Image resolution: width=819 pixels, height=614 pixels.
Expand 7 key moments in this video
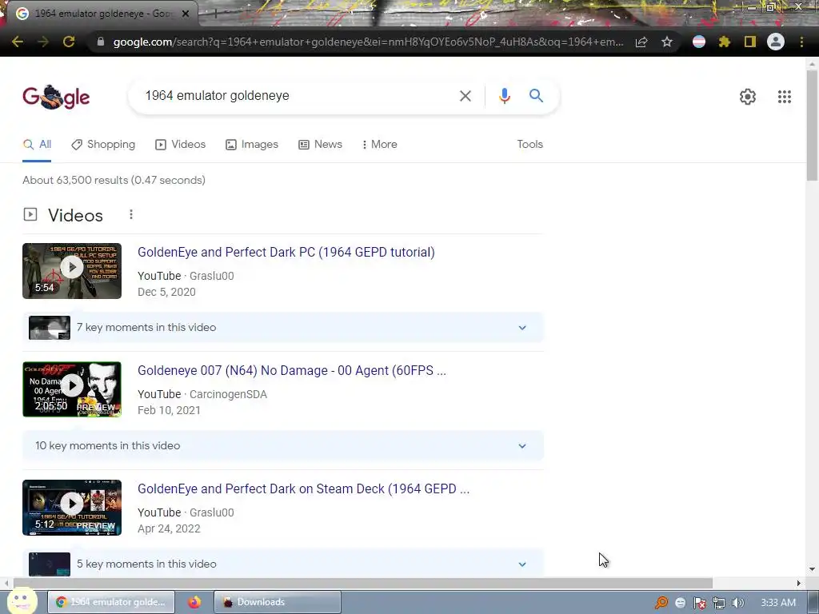tap(282, 327)
